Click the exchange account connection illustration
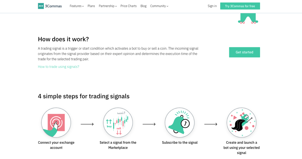 [56, 123]
